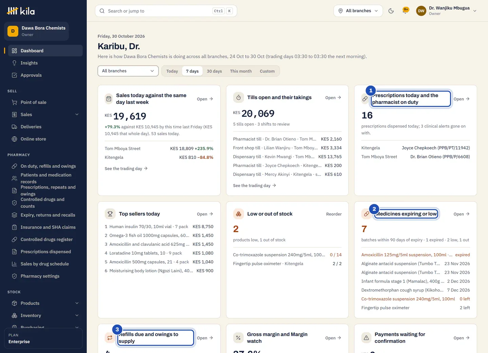Screen dimensions: 488x353
Task: Open Controlled drugs register in sidebar
Action: [x=45, y=239]
